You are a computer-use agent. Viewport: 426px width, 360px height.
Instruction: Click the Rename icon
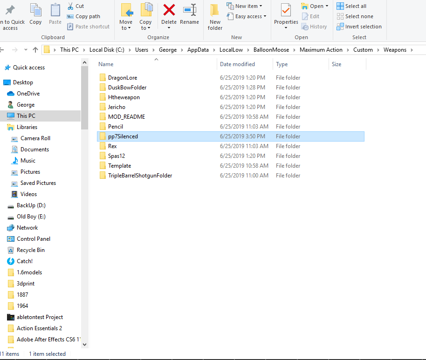[x=190, y=10]
